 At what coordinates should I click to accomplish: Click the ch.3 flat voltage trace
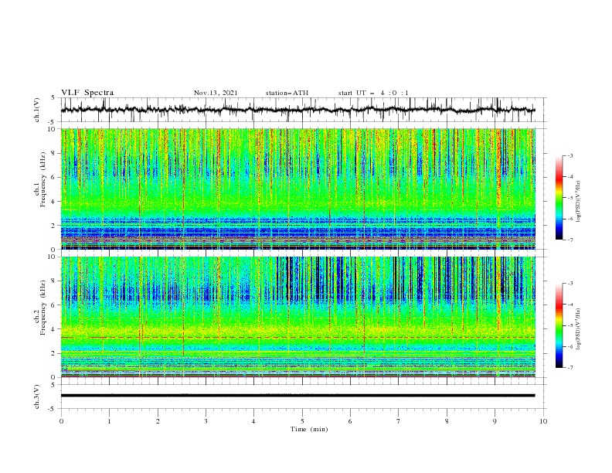click(297, 396)
